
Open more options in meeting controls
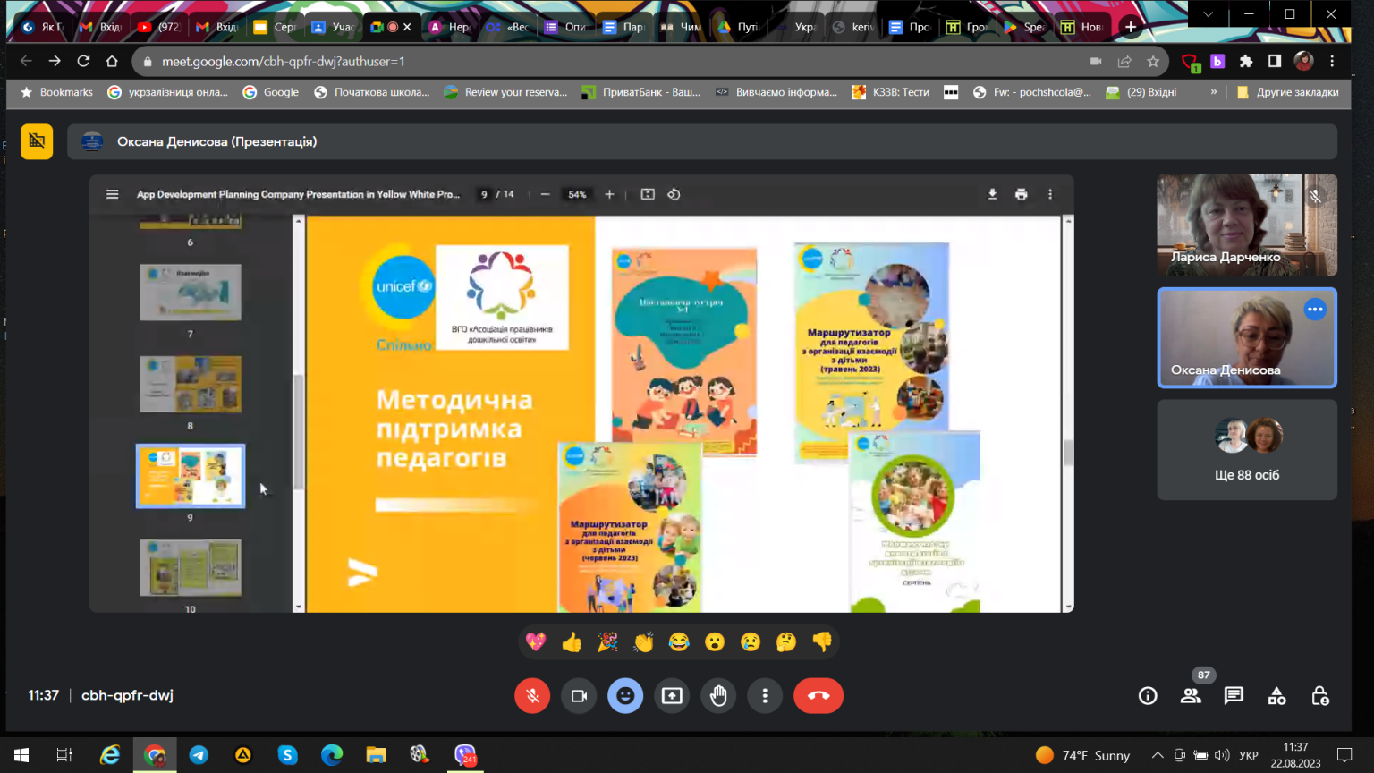click(x=765, y=696)
